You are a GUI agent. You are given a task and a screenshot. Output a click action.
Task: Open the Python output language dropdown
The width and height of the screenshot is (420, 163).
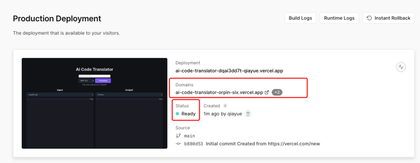tap(129, 94)
